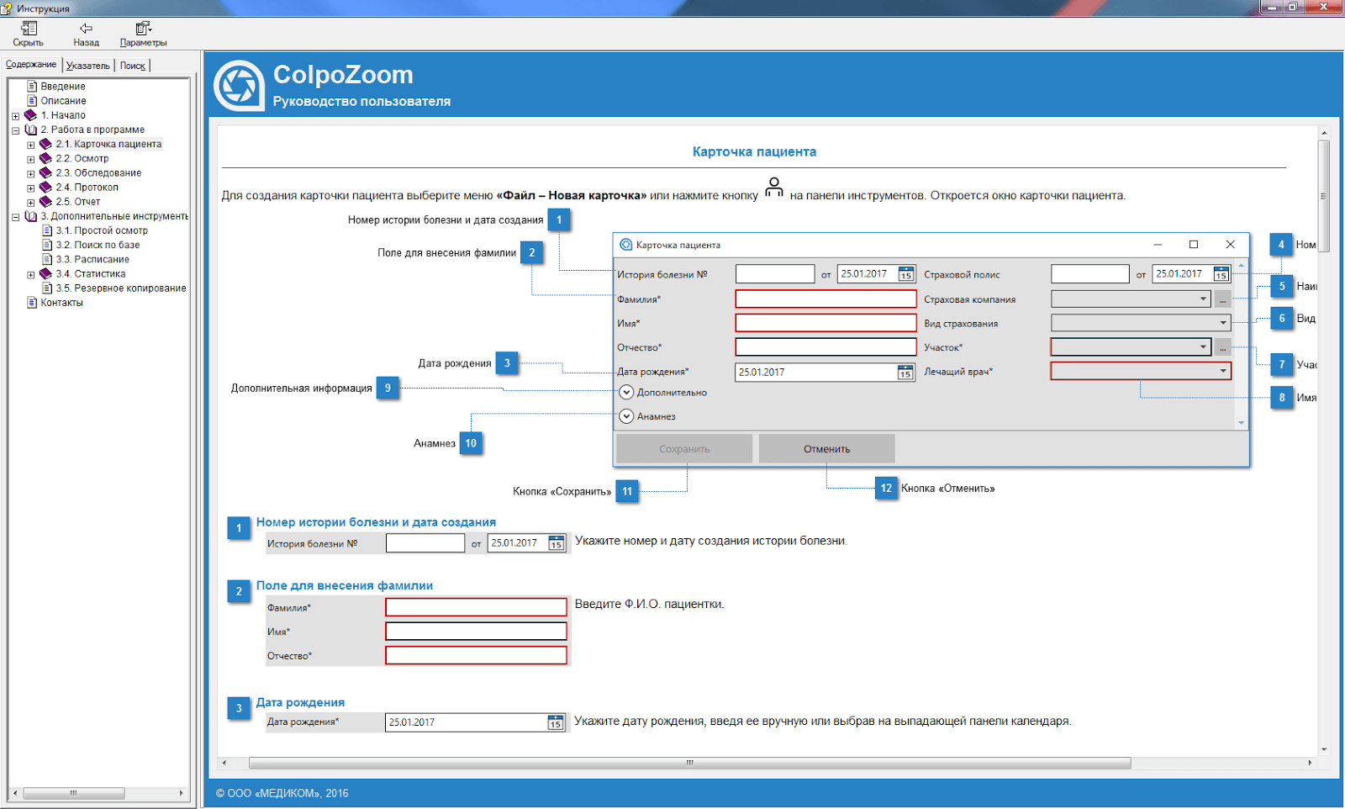Go back with the Назад arrow

point(86,29)
